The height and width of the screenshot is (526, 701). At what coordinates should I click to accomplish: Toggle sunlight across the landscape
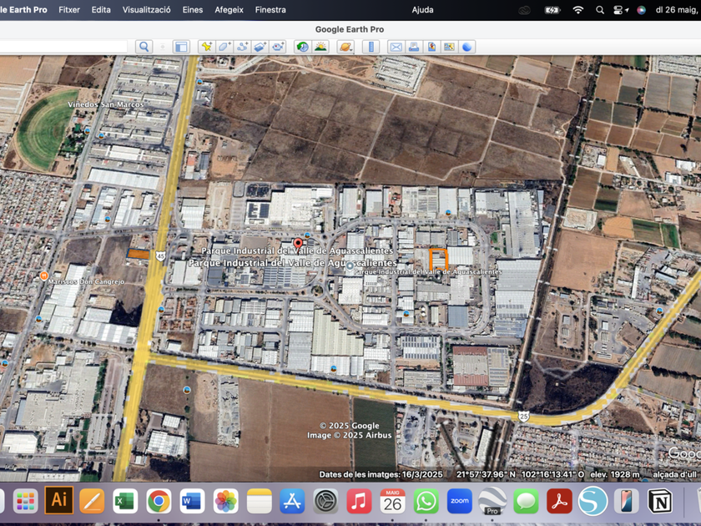(320, 47)
